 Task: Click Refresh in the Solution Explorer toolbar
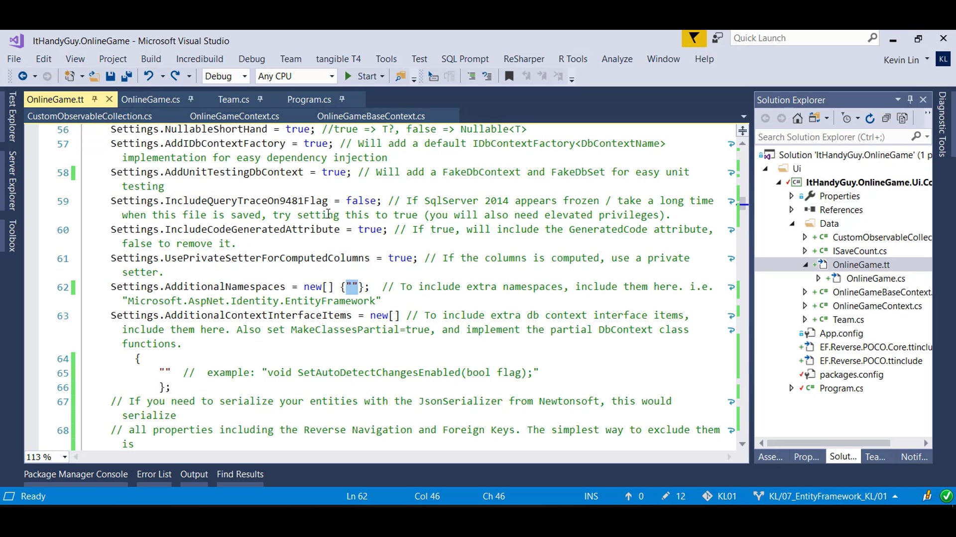(870, 118)
